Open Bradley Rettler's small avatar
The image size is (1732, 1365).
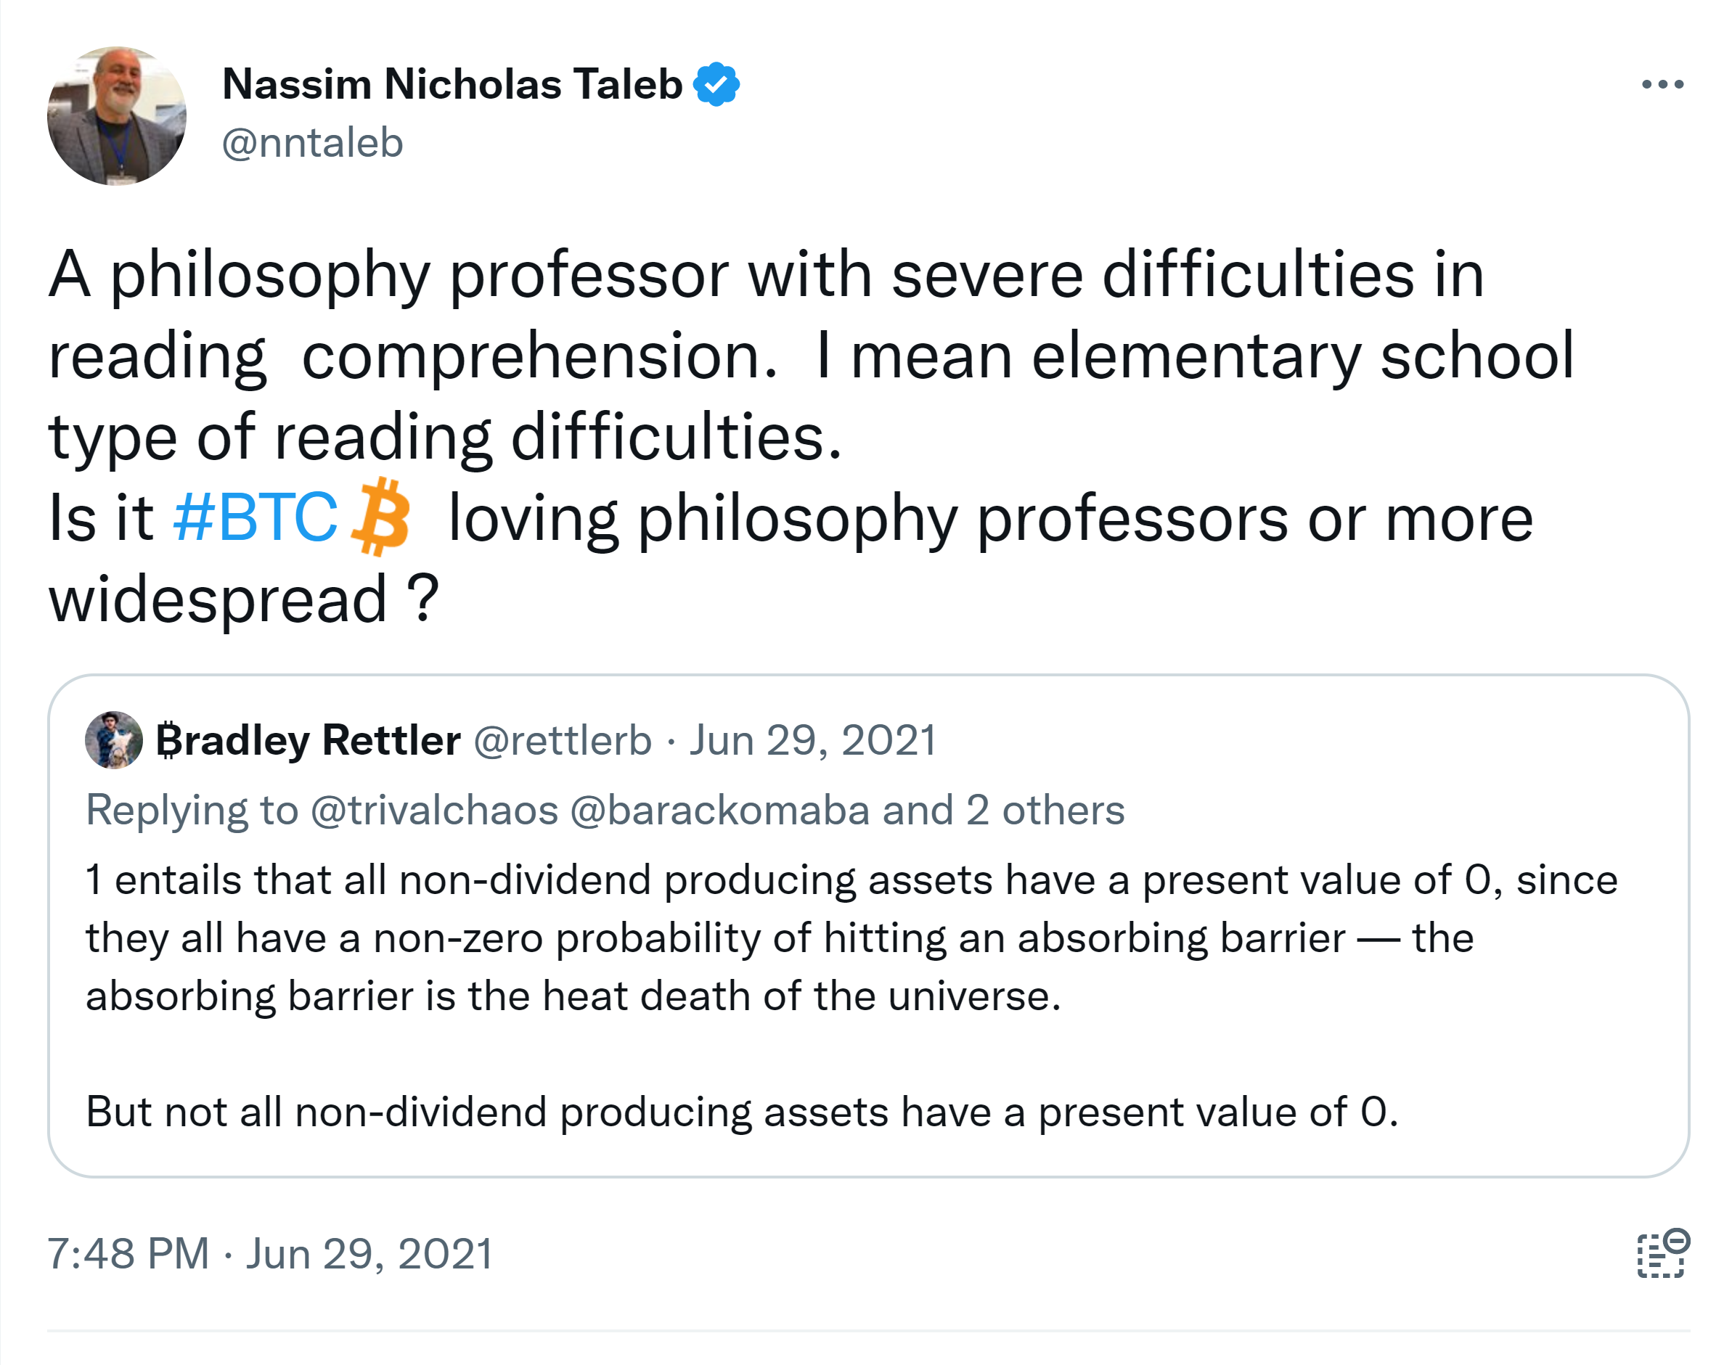[x=113, y=740]
